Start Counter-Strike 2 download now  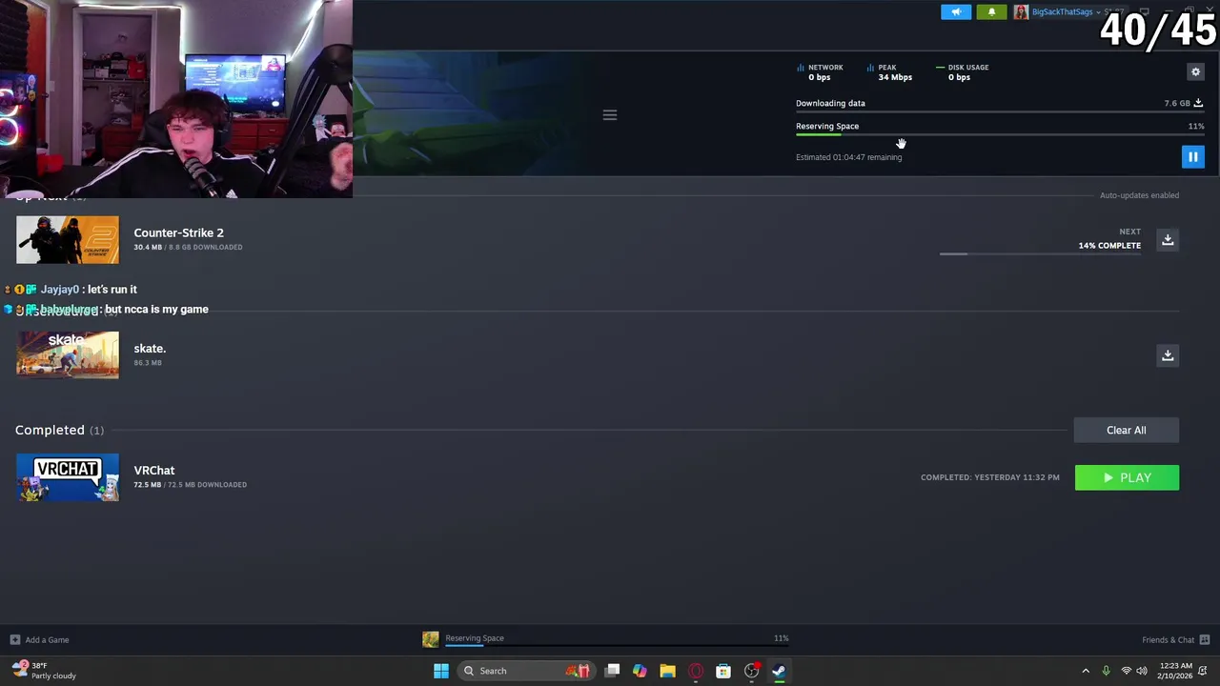click(x=1168, y=239)
